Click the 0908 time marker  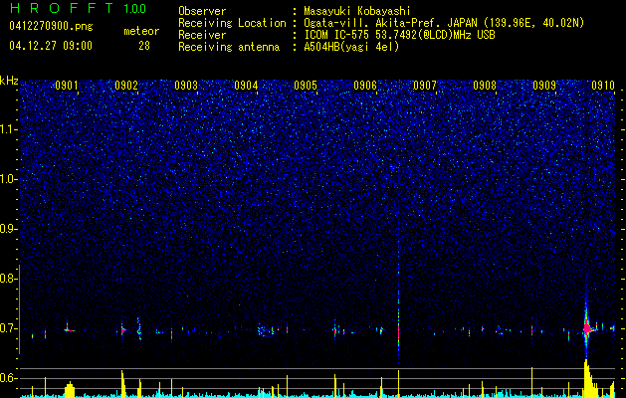485,86
